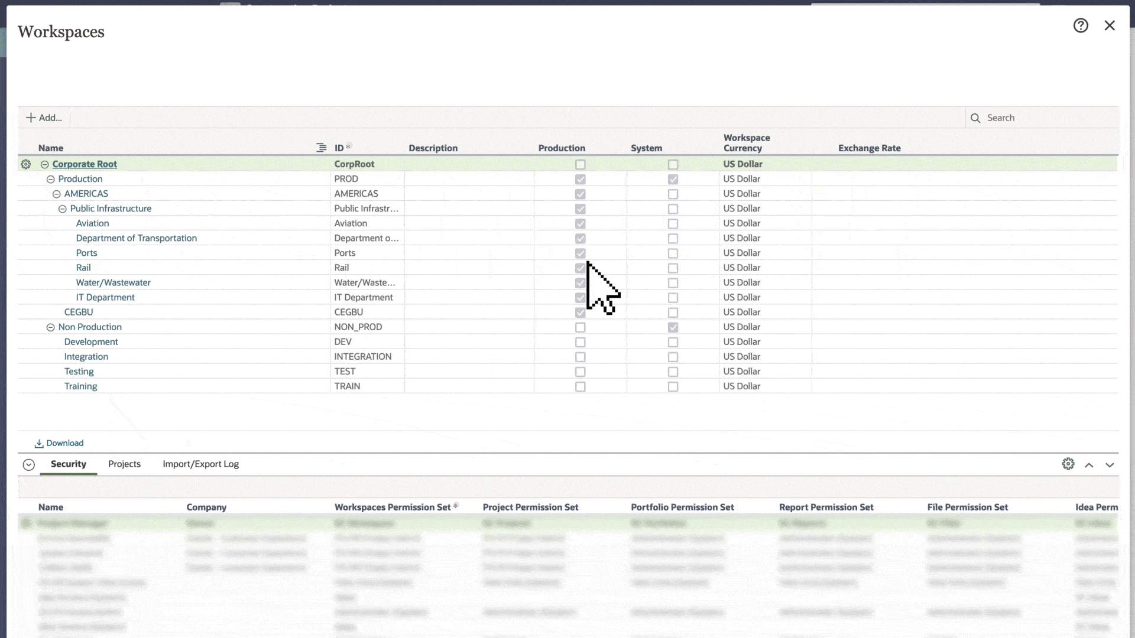Click the hierarchy indent icon beside Name column
The height and width of the screenshot is (638, 1135).
321,148
